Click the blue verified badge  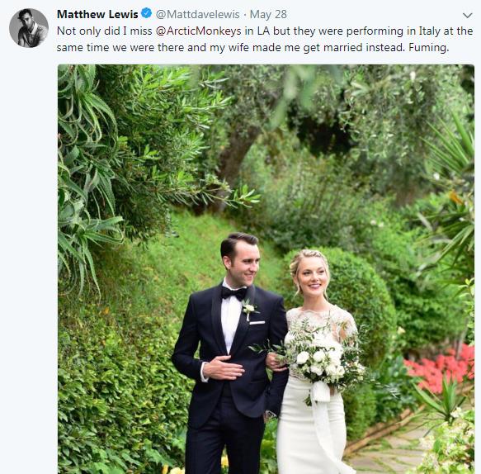[146, 13]
